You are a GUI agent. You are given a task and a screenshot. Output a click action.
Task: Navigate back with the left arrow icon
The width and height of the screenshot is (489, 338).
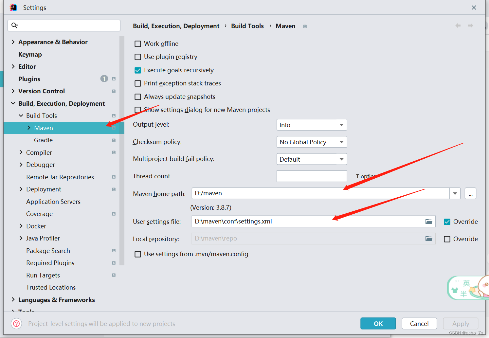tap(458, 26)
